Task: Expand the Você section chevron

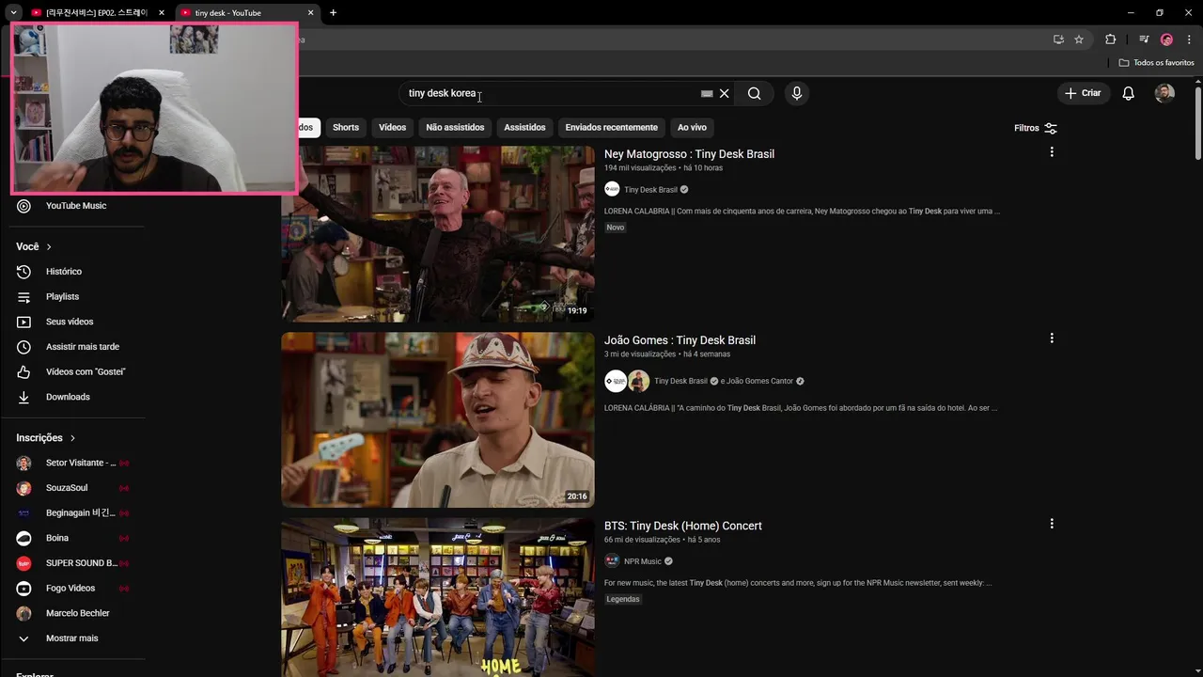Action: [x=49, y=247]
